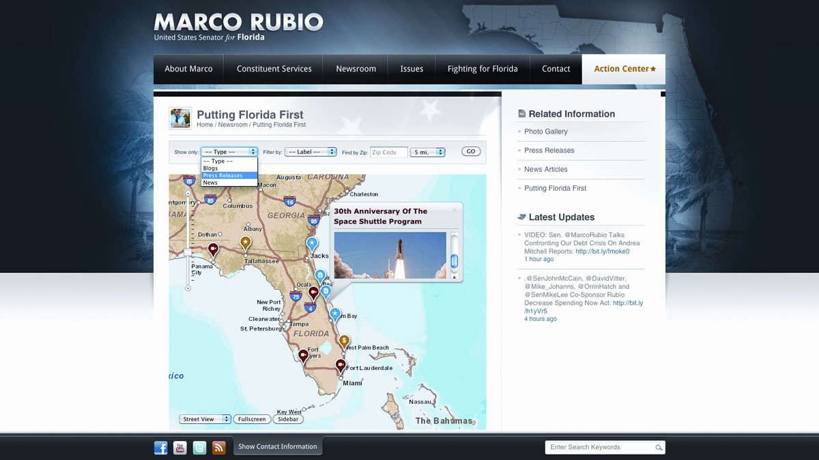Select Press Releases in the Type list
The image size is (819, 460).
[229, 175]
